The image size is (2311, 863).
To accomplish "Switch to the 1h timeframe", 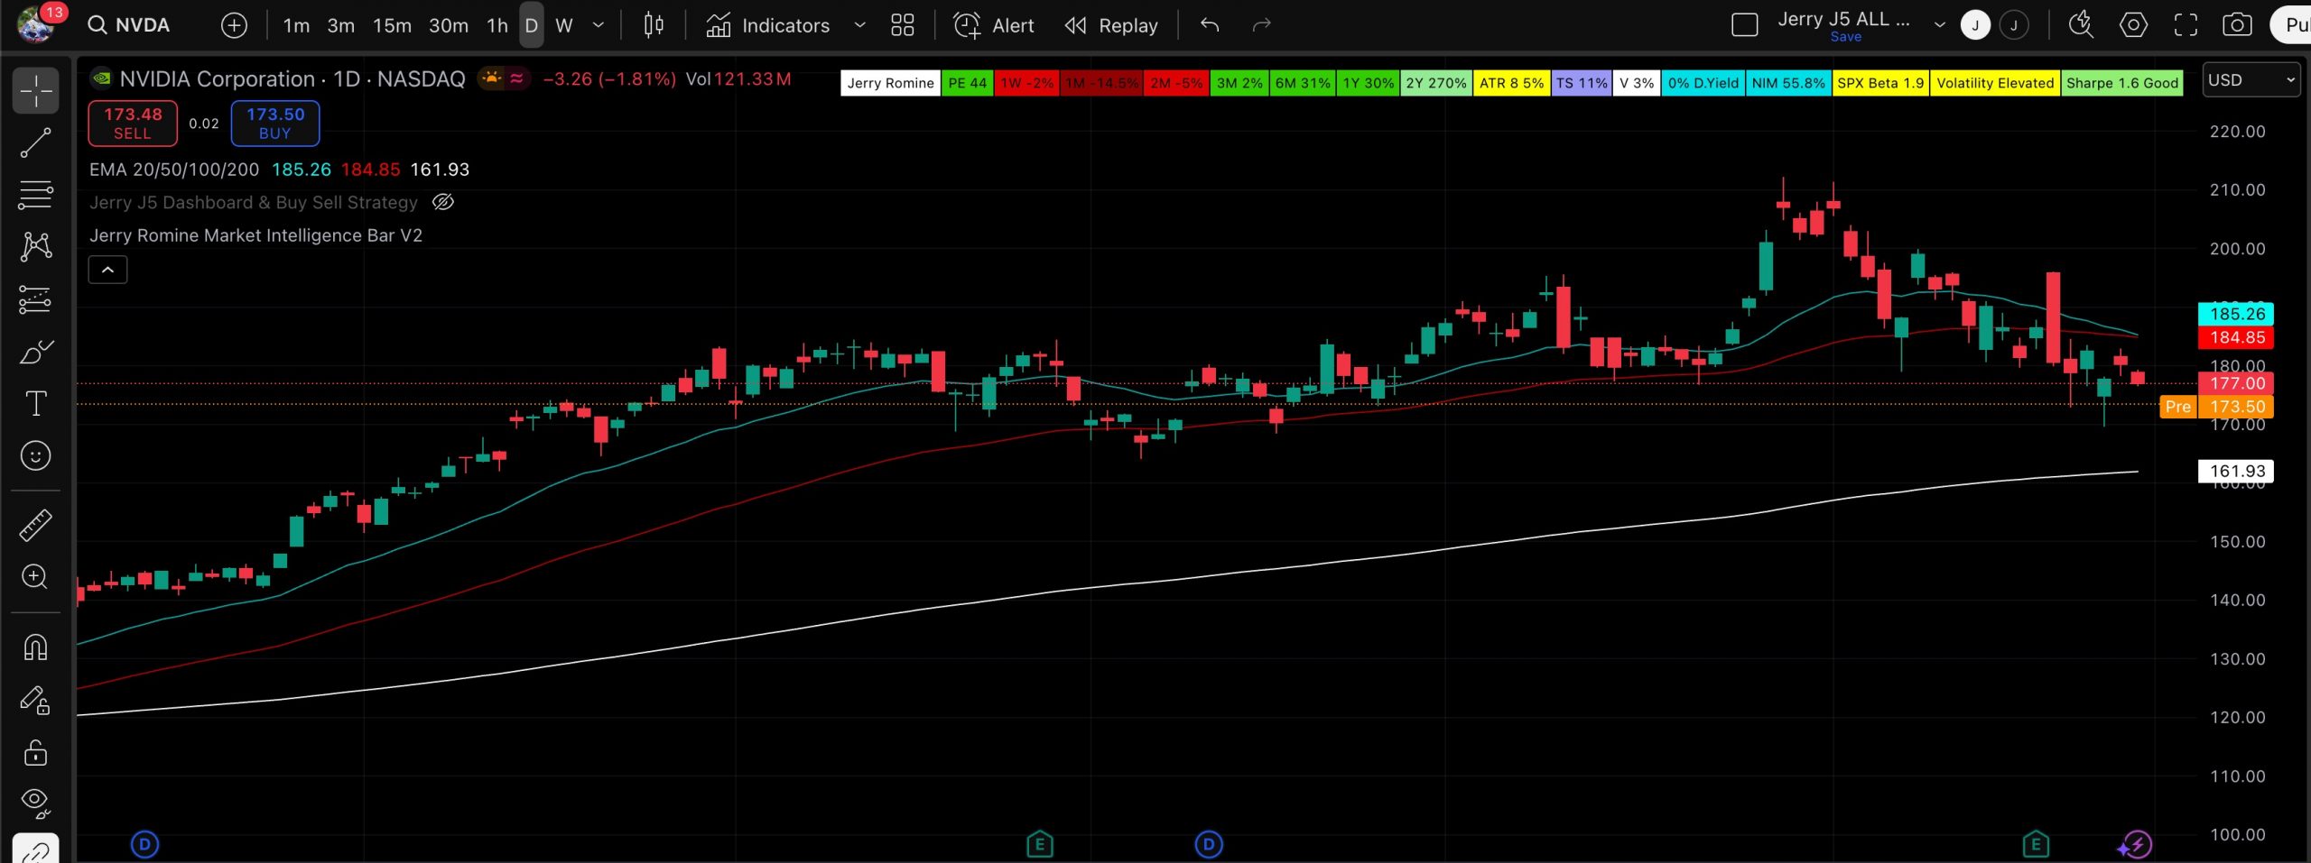I will [x=497, y=25].
